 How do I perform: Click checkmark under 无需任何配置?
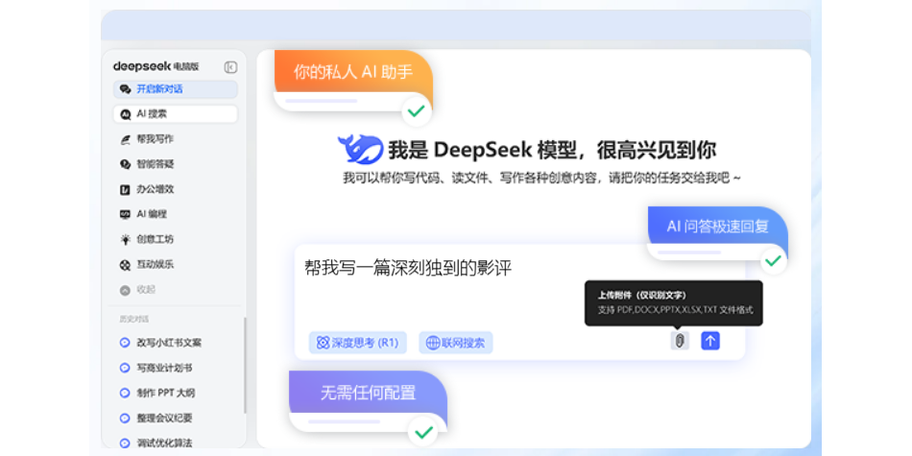point(424,432)
